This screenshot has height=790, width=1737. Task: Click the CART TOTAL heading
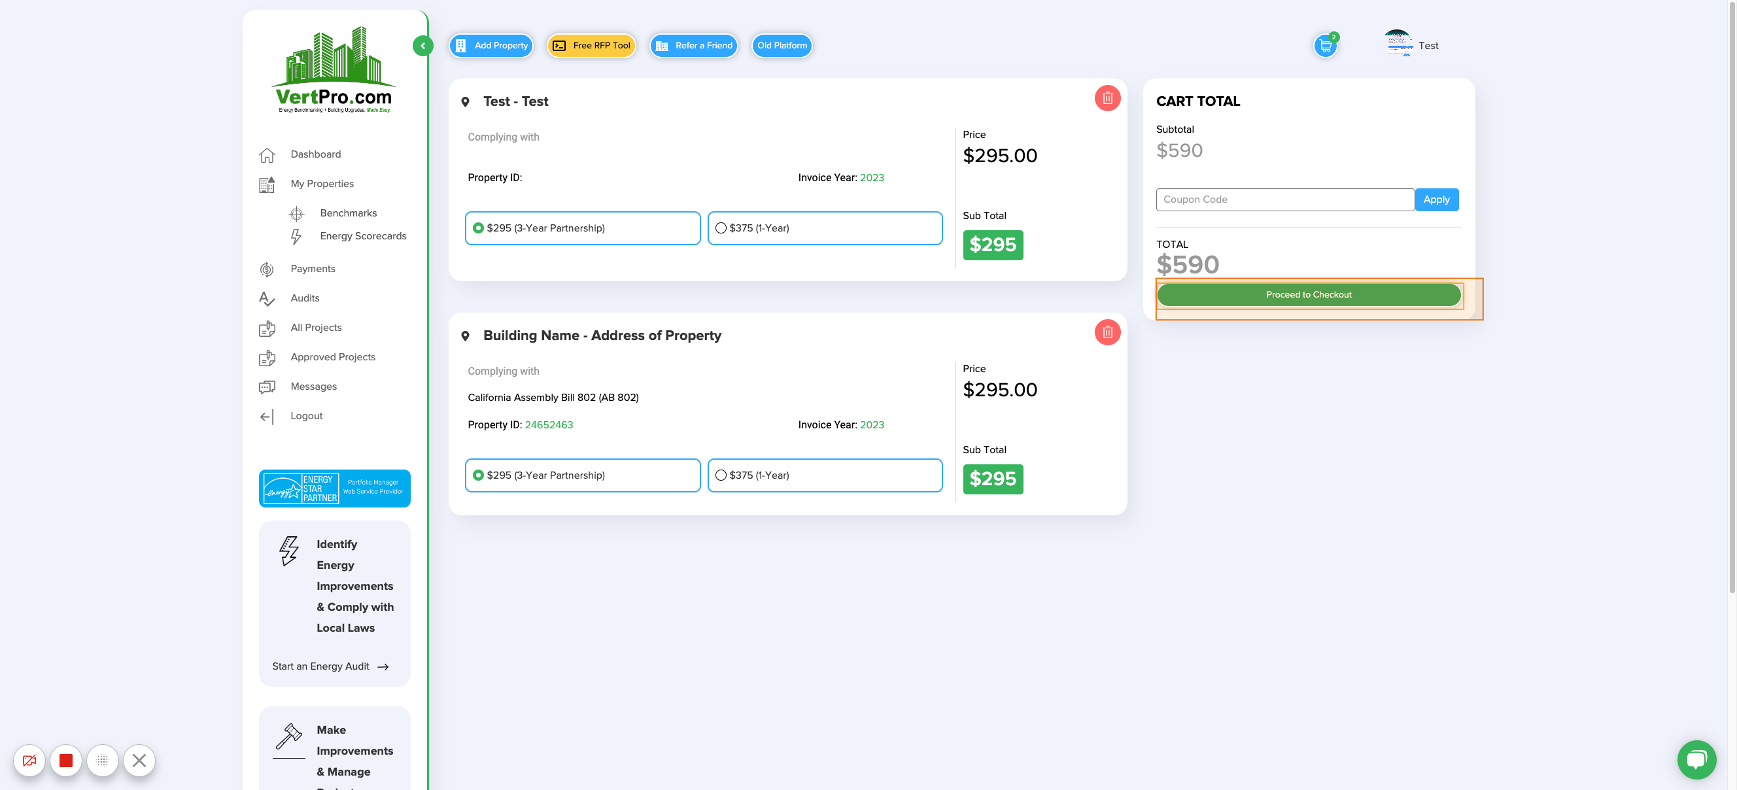1198,101
